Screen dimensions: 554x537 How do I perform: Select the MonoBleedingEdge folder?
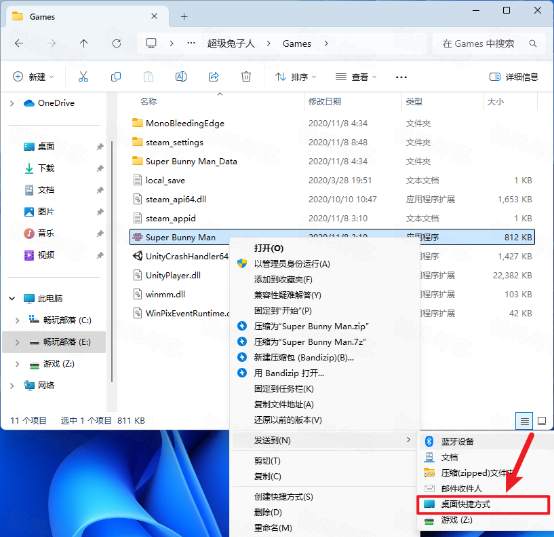185,123
